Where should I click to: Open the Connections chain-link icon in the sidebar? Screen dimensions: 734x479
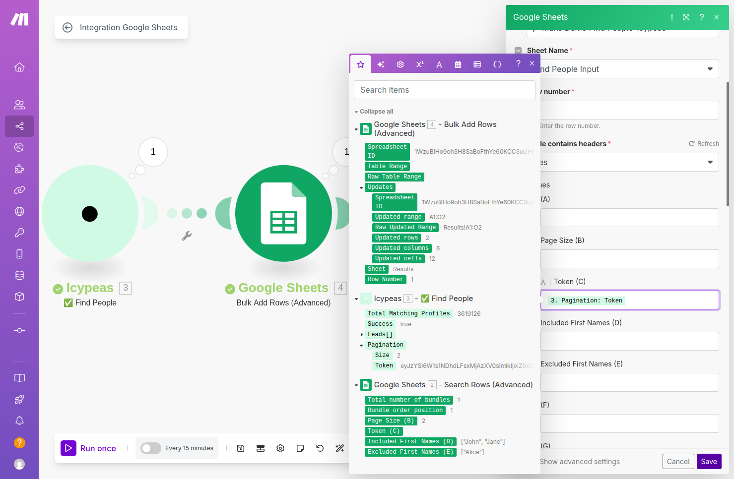(x=19, y=190)
